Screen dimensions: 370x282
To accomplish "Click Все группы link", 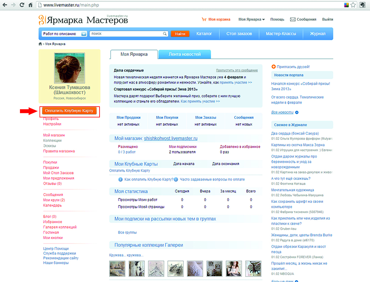I will [127, 233].
